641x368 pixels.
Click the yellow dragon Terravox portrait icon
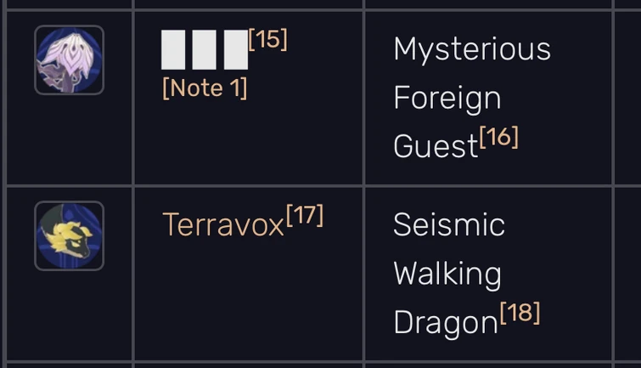[x=69, y=235]
